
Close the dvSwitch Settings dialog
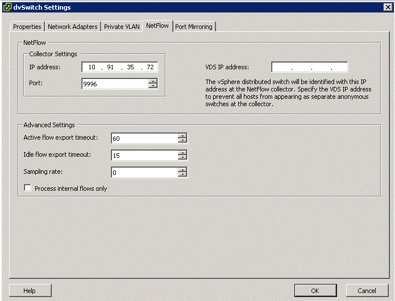coord(388,7)
